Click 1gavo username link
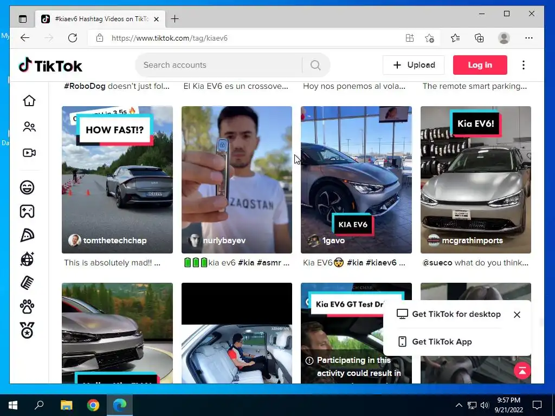The image size is (555, 416). 333,240
